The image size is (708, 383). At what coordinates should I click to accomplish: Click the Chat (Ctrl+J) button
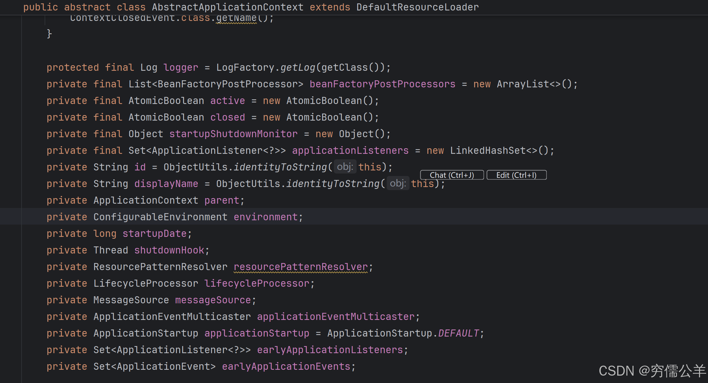point(452,175)
